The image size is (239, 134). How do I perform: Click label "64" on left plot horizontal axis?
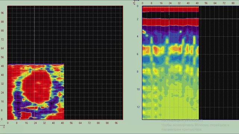(80, 123)
